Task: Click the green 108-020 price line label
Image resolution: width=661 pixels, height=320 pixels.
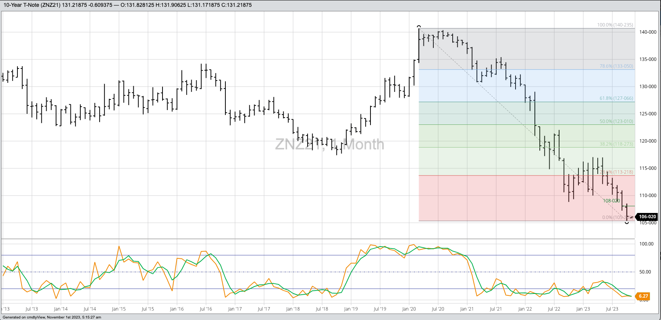Action: click(x=611, y=201)
